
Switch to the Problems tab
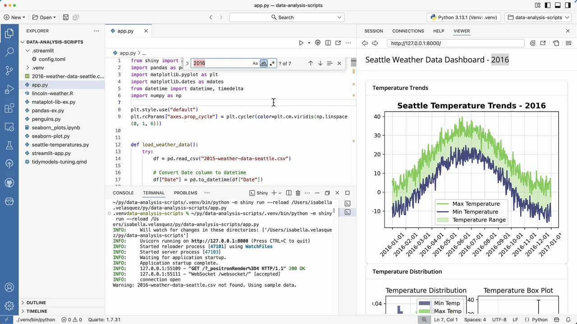(185, 193)
